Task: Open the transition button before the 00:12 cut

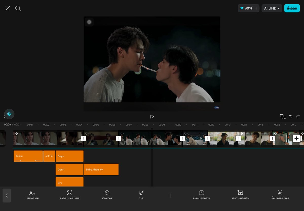Action: pos(208,138)
